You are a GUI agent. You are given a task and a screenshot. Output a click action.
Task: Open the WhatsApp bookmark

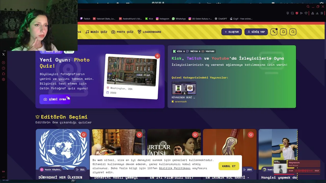click(179, 19)
